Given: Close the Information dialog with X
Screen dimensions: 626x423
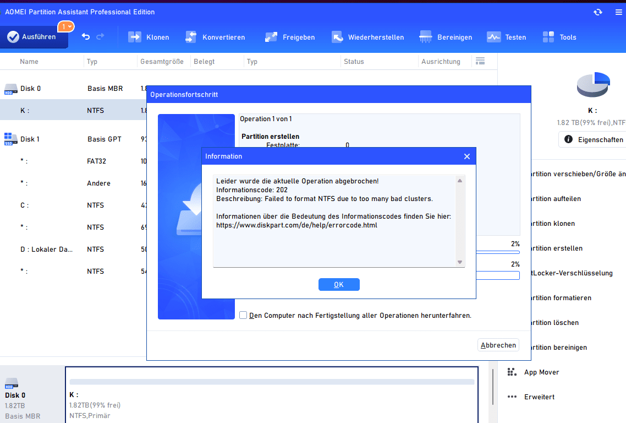Looking at the screenshot, I should tap(466, 156).
